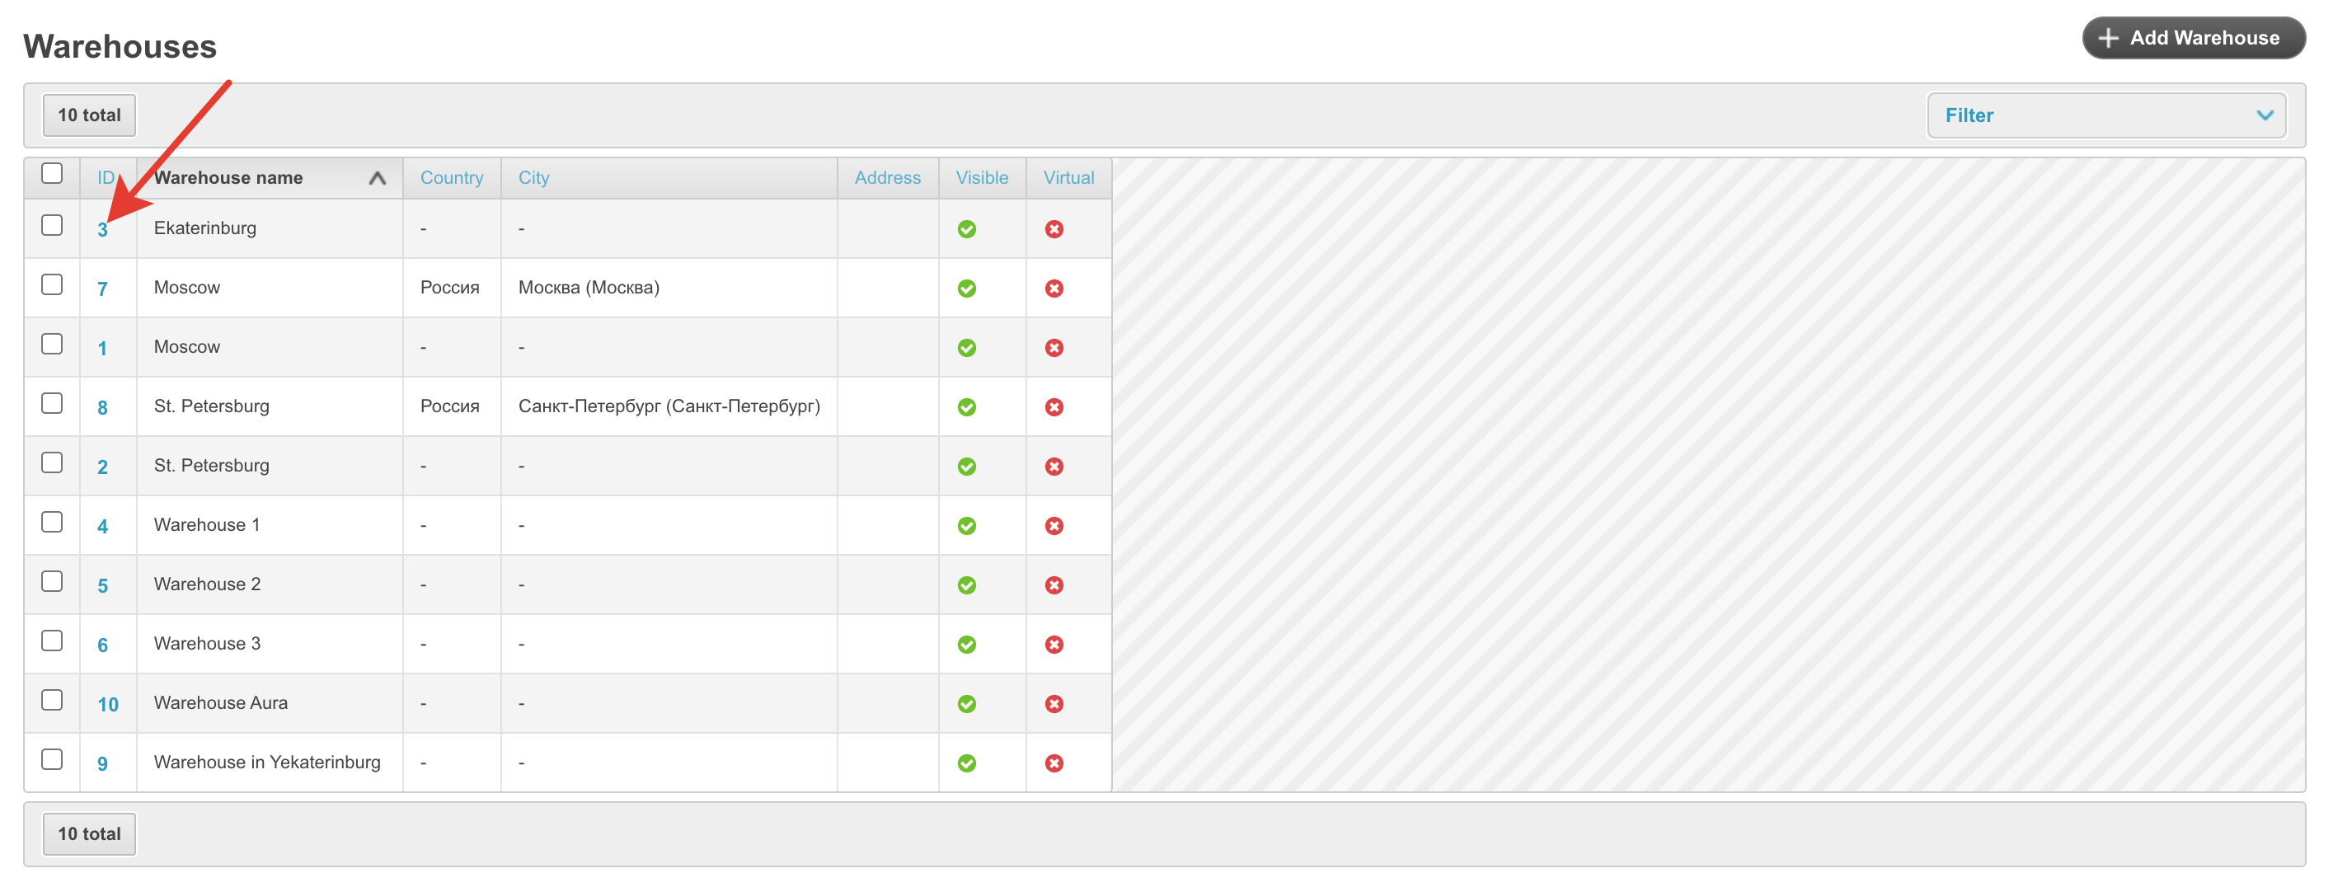Click Visible checkmark in Warehouse 3 row

pyautogui.click(x=966, y=644)
